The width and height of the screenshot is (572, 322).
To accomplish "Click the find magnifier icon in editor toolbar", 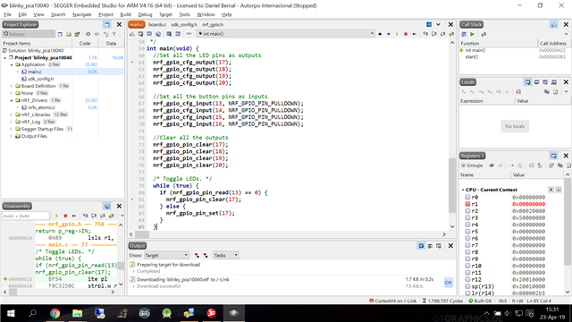I will point(169,34).
